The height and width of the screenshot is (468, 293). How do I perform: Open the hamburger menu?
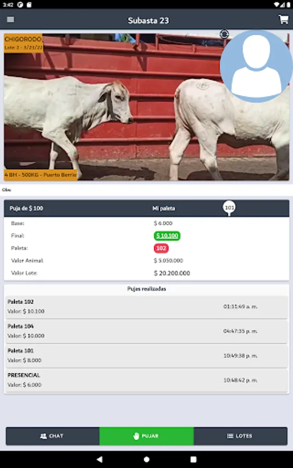[x=10, y=20]
